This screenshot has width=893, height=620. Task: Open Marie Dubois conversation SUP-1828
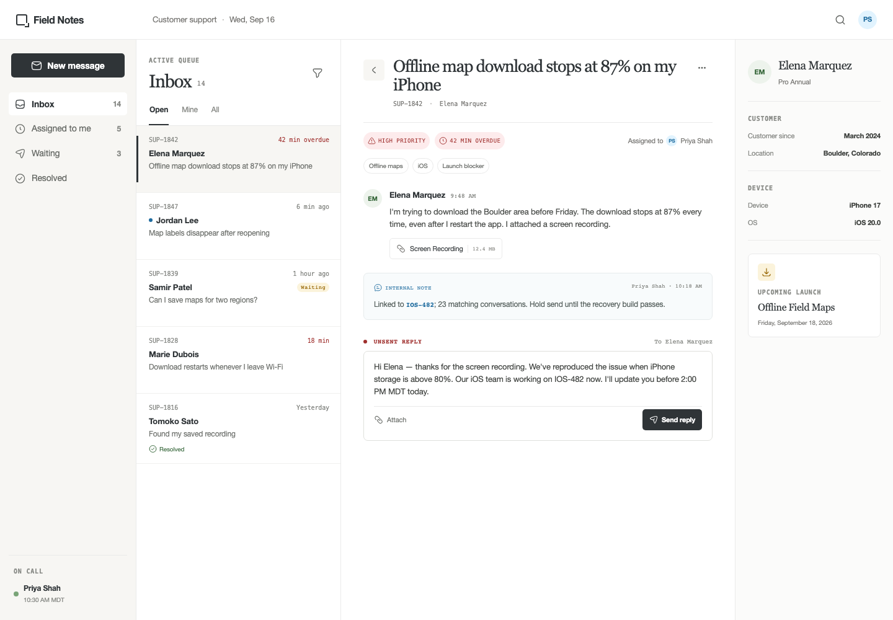click(x=239, y=360)
